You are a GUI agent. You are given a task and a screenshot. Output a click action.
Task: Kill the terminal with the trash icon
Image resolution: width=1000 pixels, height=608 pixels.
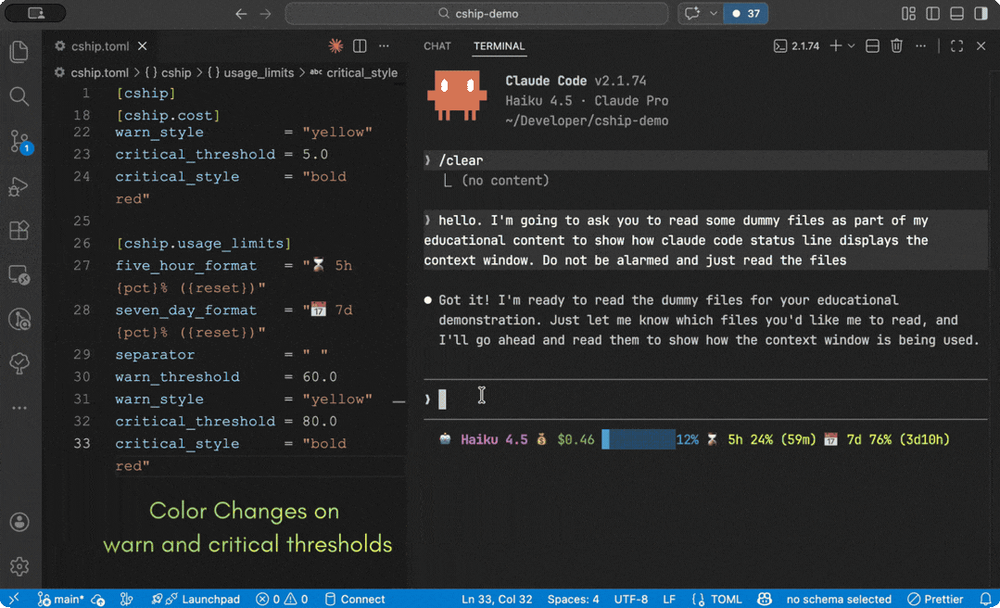tap(897, 46)
